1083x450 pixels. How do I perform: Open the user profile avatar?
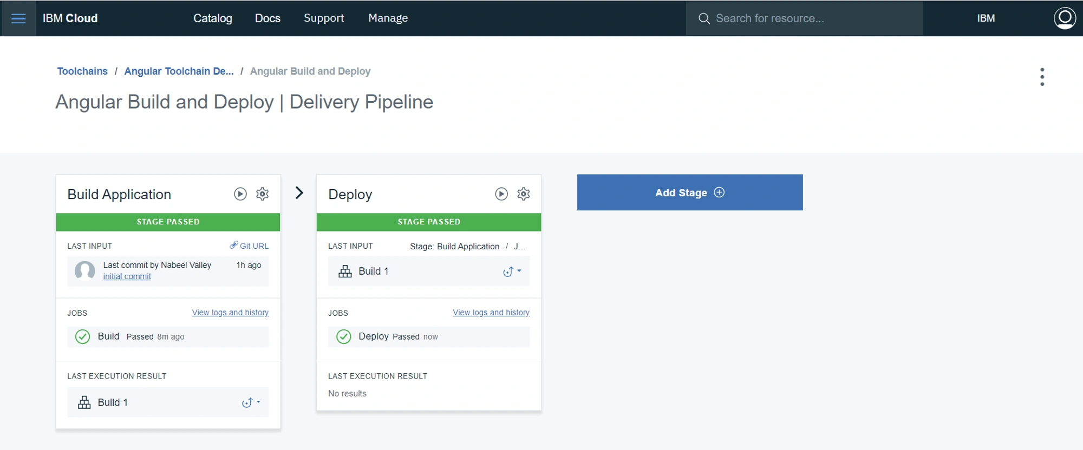(1065, 18)
